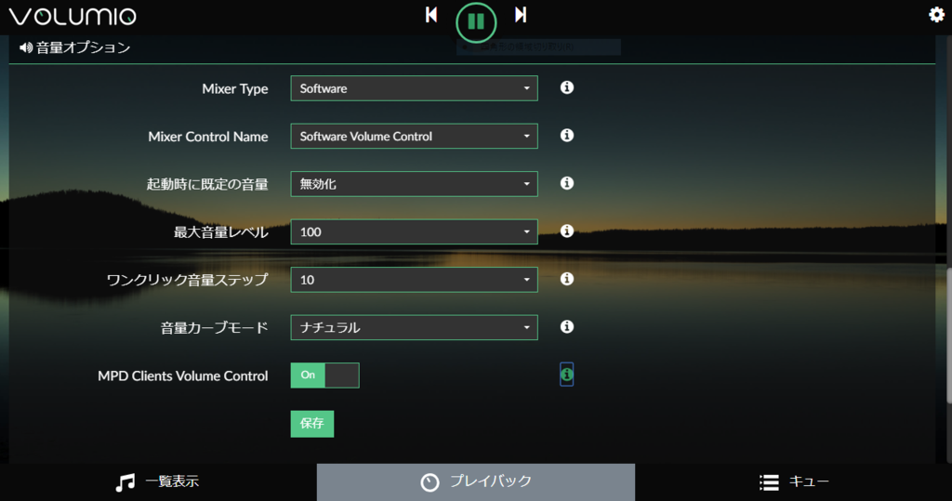Pause playback with the center button
The width and height of the screenshot is (952, 501).
(x=476, y=22)
